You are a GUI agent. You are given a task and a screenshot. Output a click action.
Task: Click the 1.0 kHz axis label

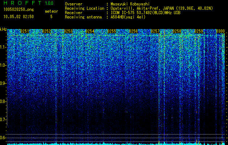[x=3, y=65]
